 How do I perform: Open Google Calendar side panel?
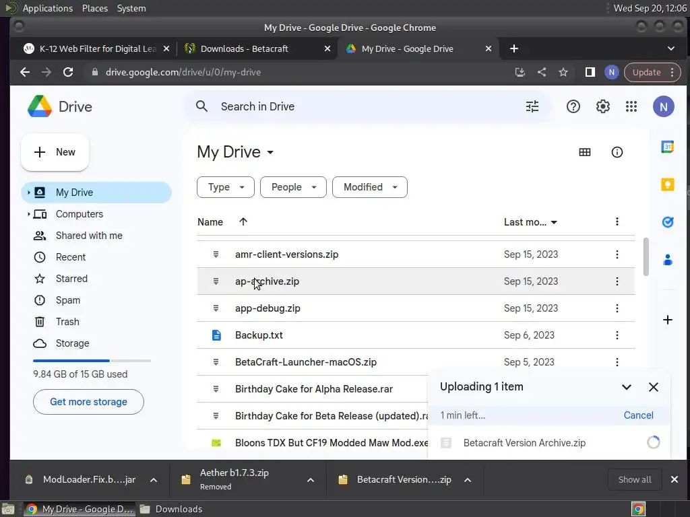(x=668, y=147)
